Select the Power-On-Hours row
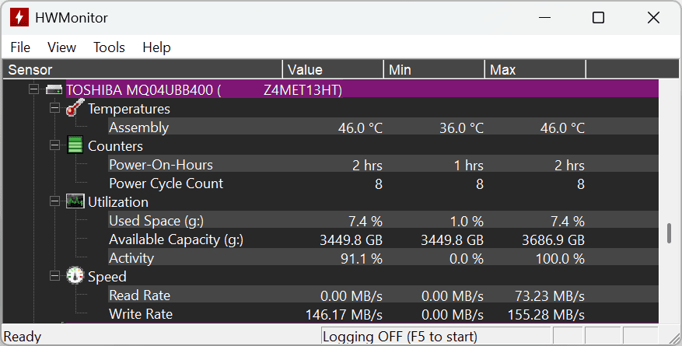This screenshot has height=346, width=682. coord(383,165)
